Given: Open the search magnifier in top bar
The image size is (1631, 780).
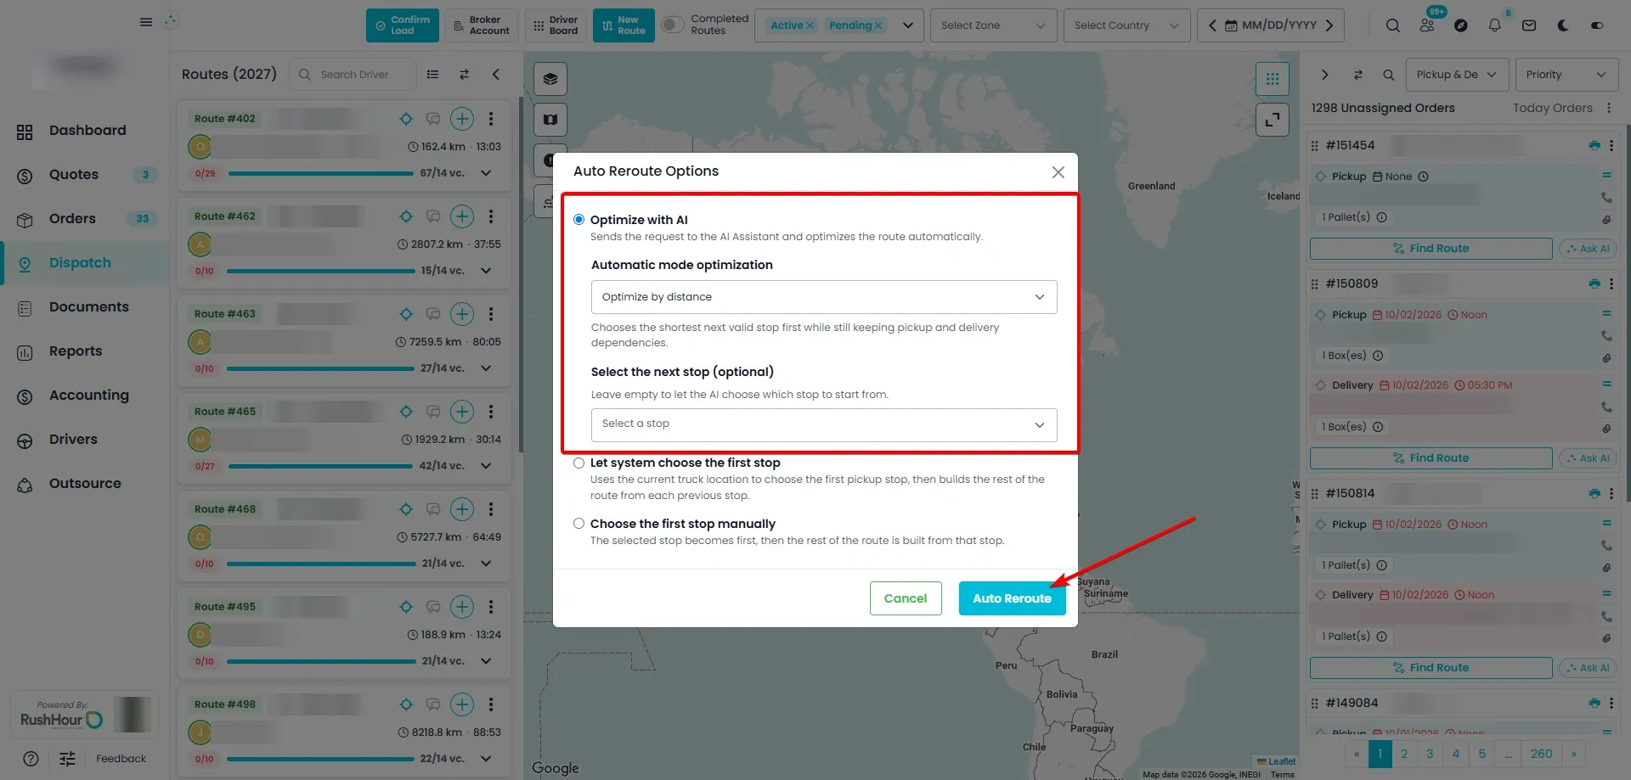Looking at the screenshot, I should tap(1393, 25).
